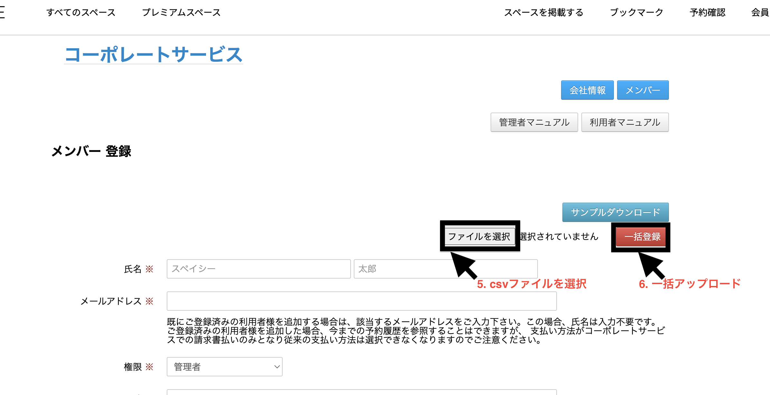Screen dimensions: 770x395
Task: Open the 権限 dropdown showing 管理者
Action: click(224, 367)
